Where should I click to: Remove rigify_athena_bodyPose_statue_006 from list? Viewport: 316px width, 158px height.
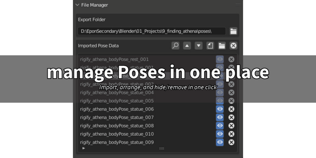(231, 109)
